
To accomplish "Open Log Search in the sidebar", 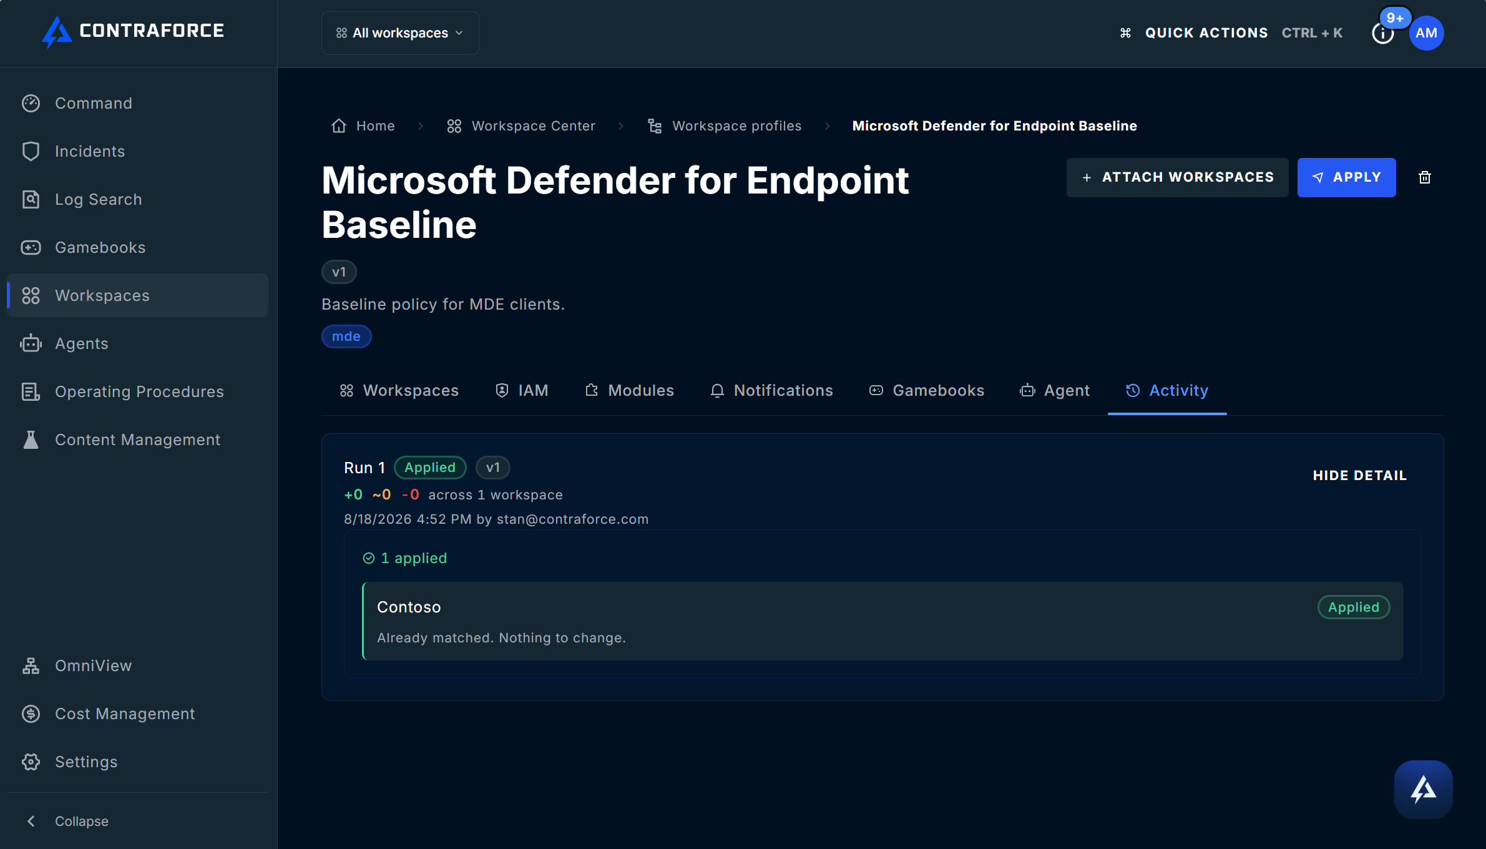I will tap(138, 199).
